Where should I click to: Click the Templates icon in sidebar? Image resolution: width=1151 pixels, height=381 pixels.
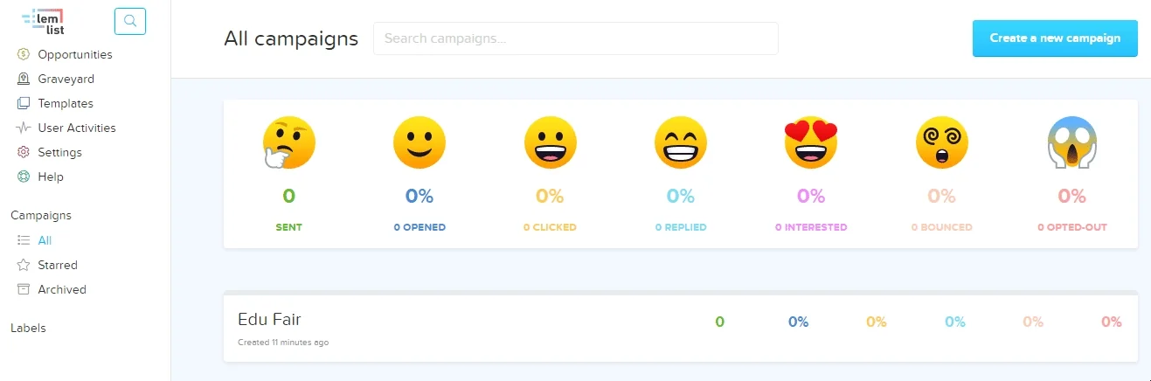(x=24, y=103)
